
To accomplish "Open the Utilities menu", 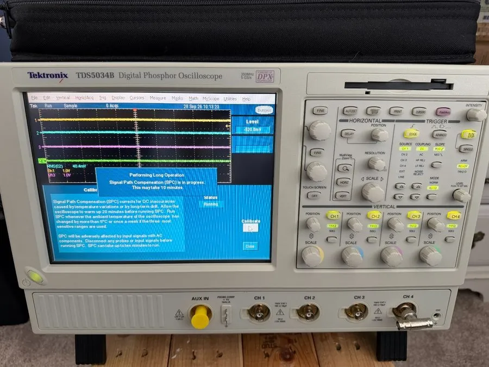I will [230, 99].
